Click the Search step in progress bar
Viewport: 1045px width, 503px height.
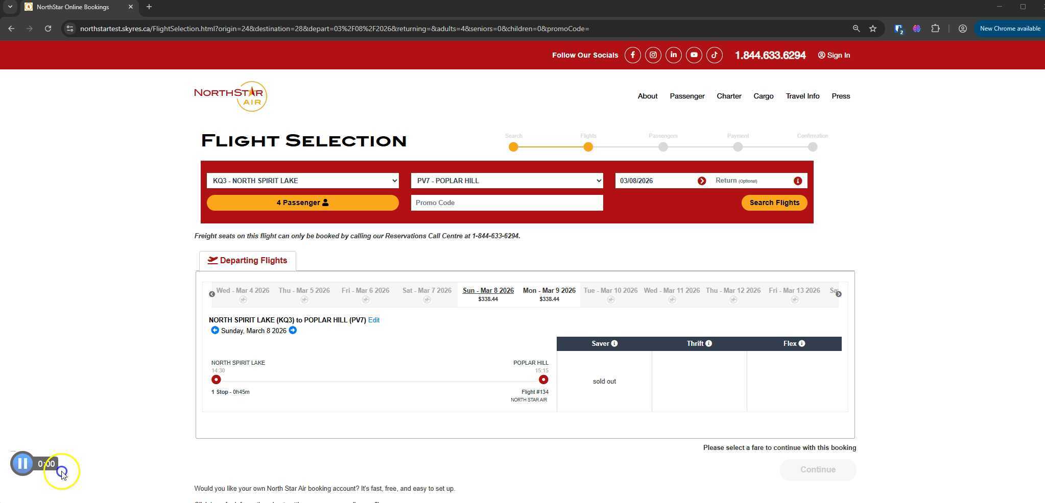[513, 147]
